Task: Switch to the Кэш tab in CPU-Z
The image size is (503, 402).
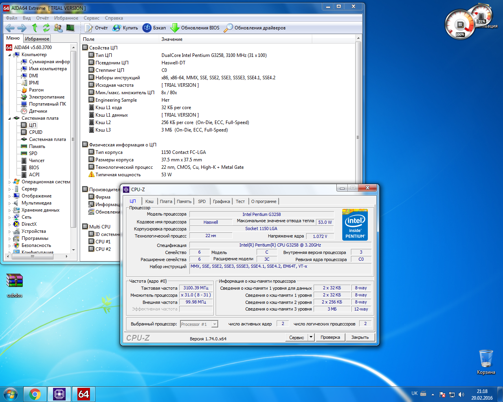Action: (x=149, y=201)
